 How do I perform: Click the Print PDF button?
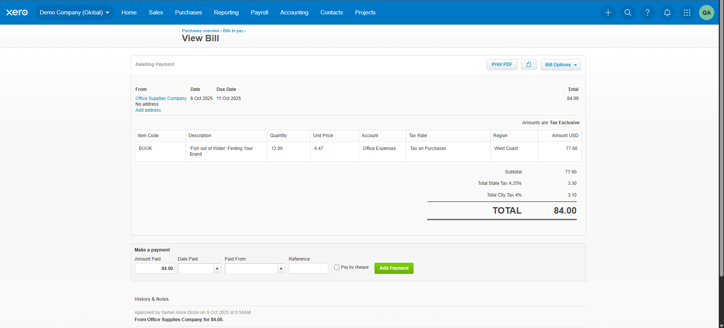click(502, 65)
